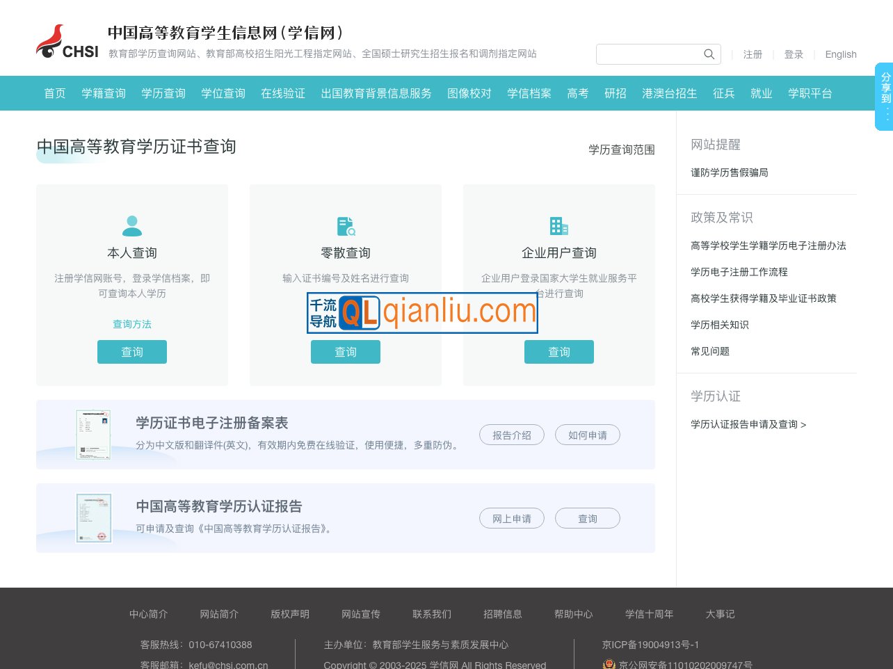The height and width of the screenshot is (669, 893).
Task: Click the 报告介绍 button
Action: click(x=512, y=435)
